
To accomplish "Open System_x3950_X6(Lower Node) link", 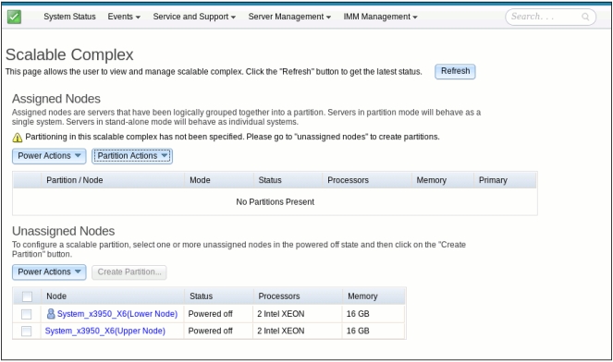I will pos(117,314).
